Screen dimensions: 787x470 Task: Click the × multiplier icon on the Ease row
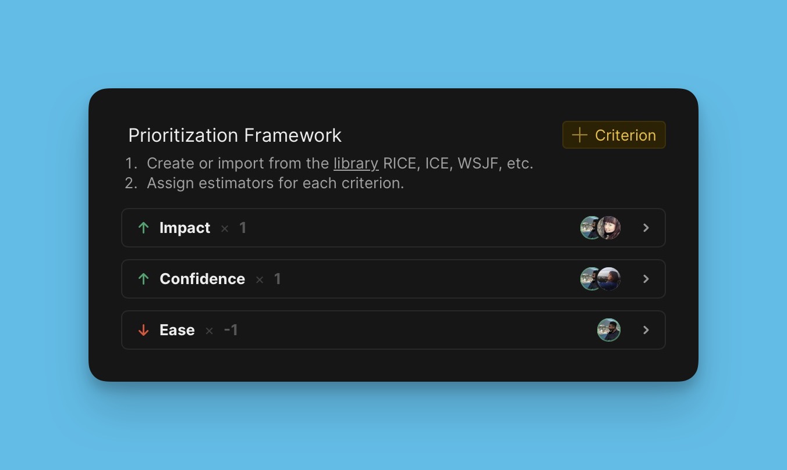pos(209,330)
